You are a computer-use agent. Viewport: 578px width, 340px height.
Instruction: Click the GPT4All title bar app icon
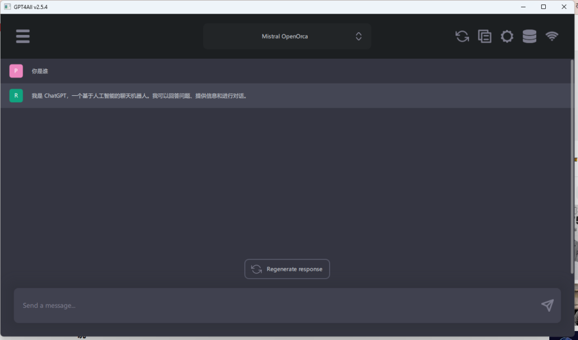tap(7, 7)
